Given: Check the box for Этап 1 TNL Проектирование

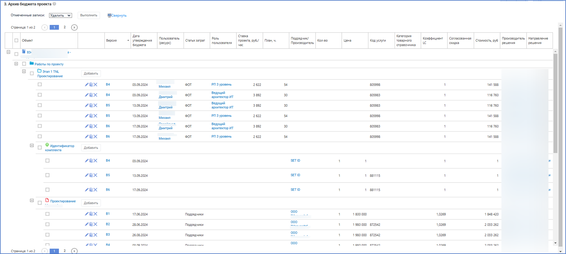Looking at the screenshot, I should coord(32,73).
